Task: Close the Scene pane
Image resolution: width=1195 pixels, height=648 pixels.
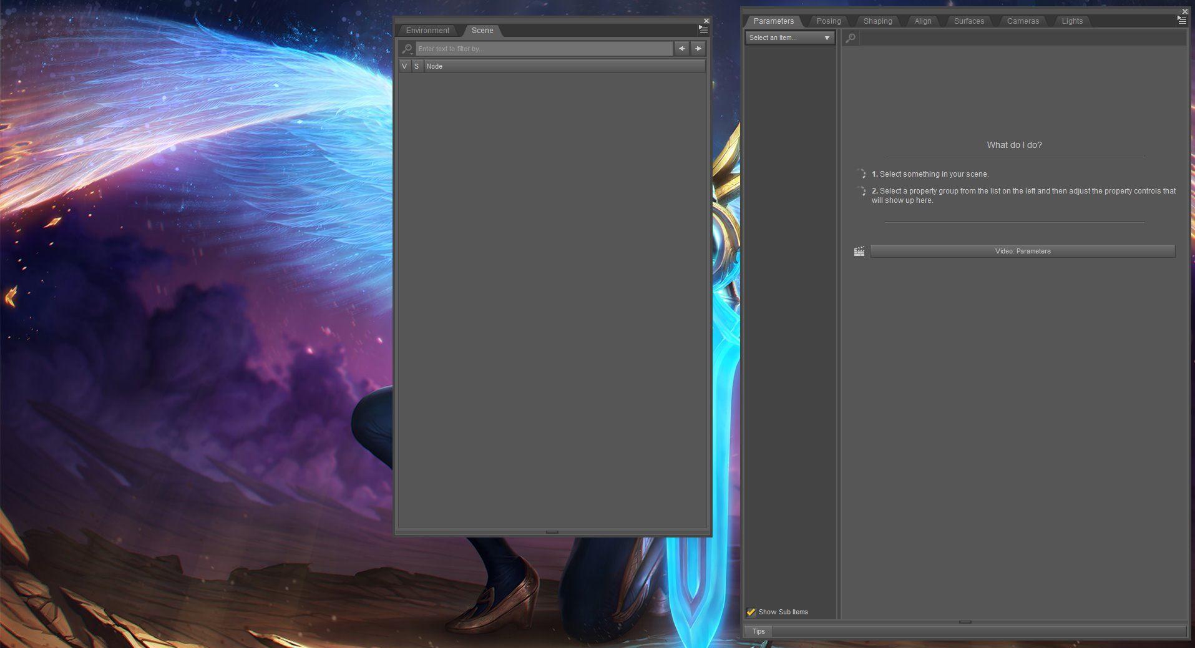Action: coord(706,21)
